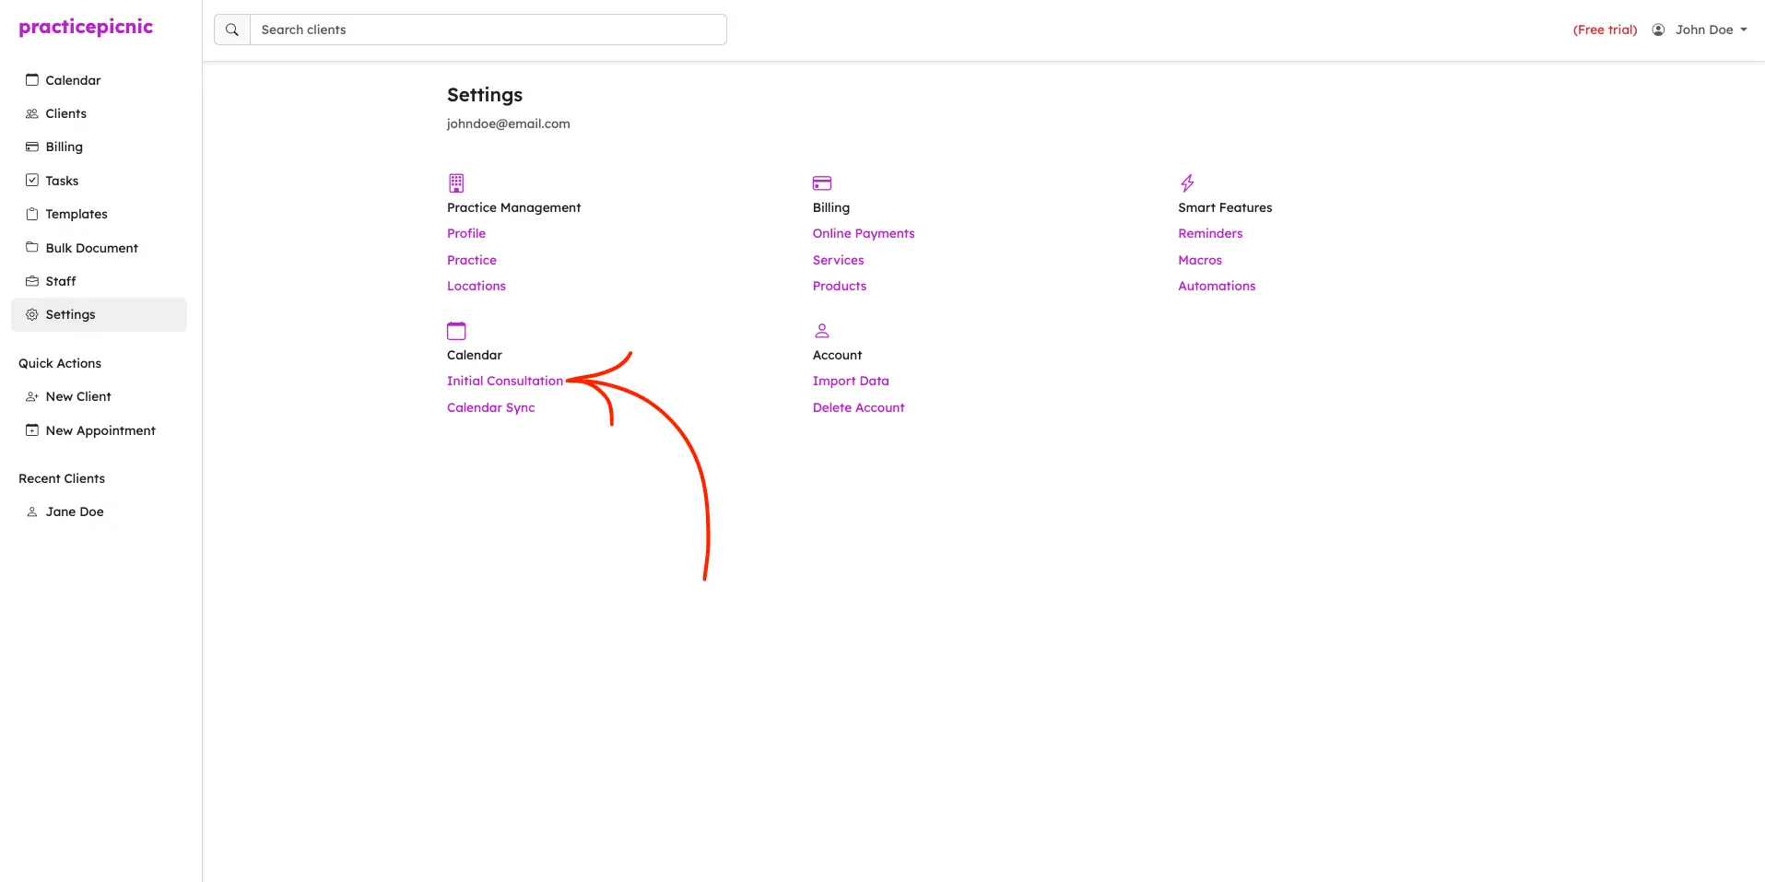This screenshot has height=882, width=1765.
Task: Open the Calendar Sync link
Action: click(x=491, y=407)
